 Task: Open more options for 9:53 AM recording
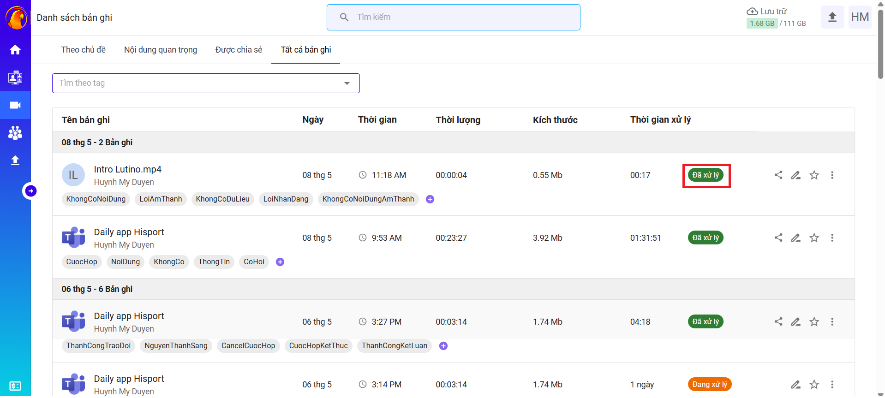(x=832, y=238)
